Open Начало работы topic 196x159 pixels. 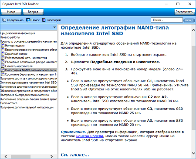click(x=10, y=37)
